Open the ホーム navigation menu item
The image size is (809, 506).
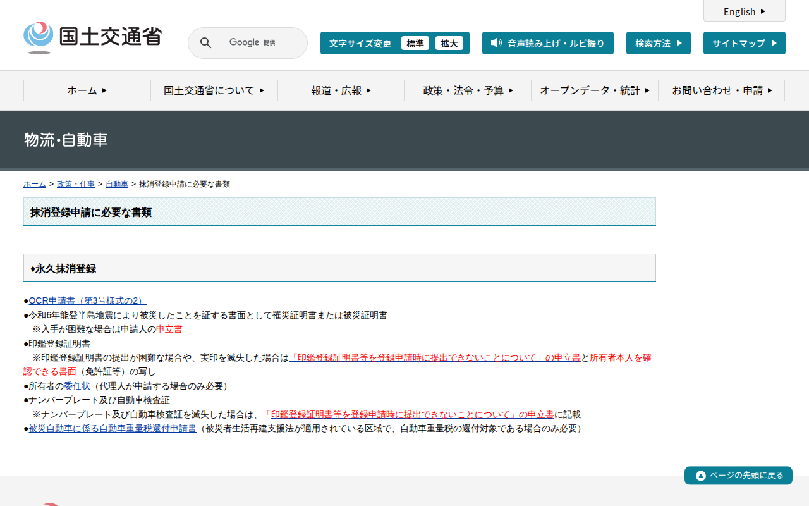pos(87,90)
